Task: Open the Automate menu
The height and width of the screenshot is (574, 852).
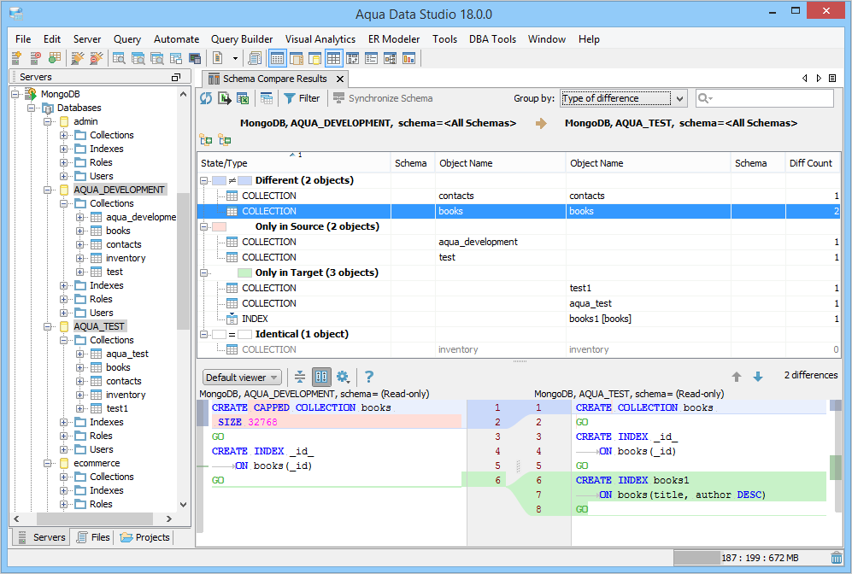Action: pyautogui.click(x=176, y=39)
